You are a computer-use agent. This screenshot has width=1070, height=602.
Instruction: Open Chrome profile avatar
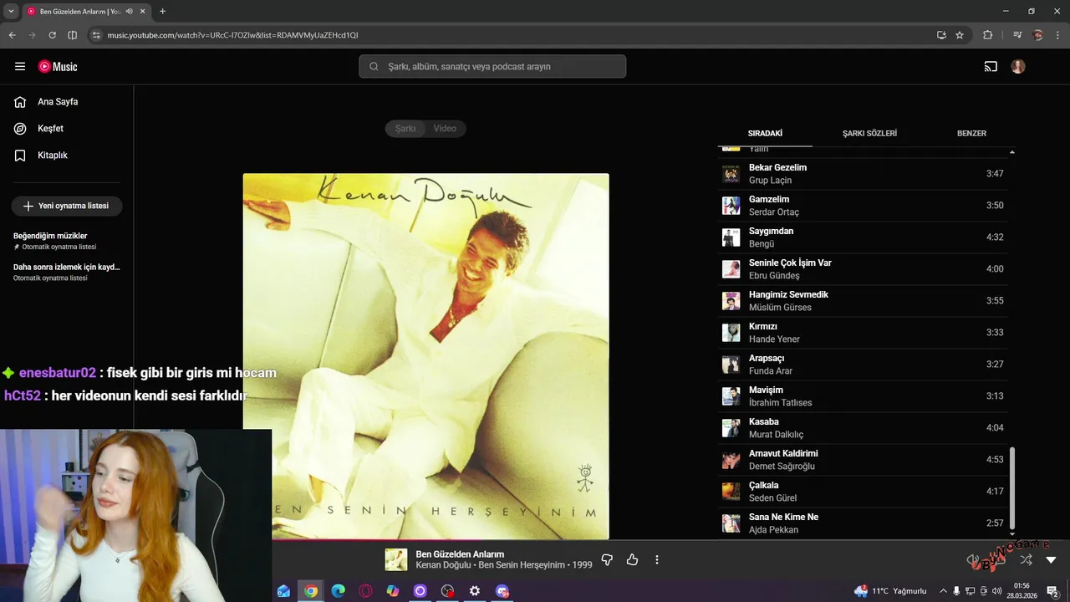coord(1037,35)
